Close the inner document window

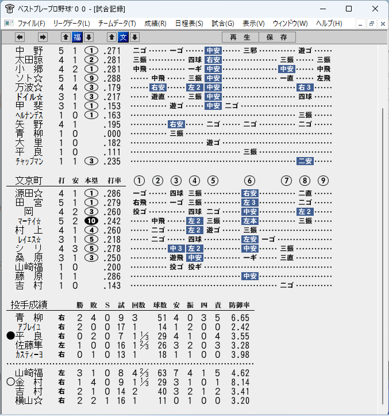383,24
